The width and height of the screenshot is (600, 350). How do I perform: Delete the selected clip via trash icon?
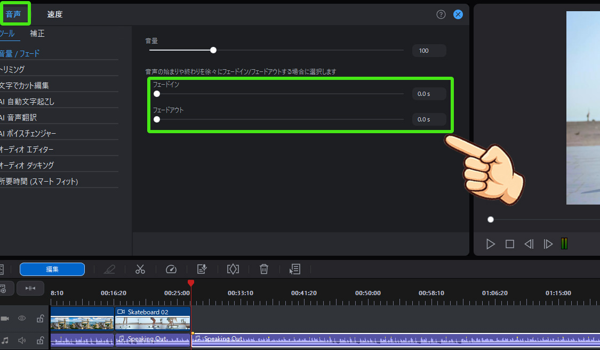[264, 269]
